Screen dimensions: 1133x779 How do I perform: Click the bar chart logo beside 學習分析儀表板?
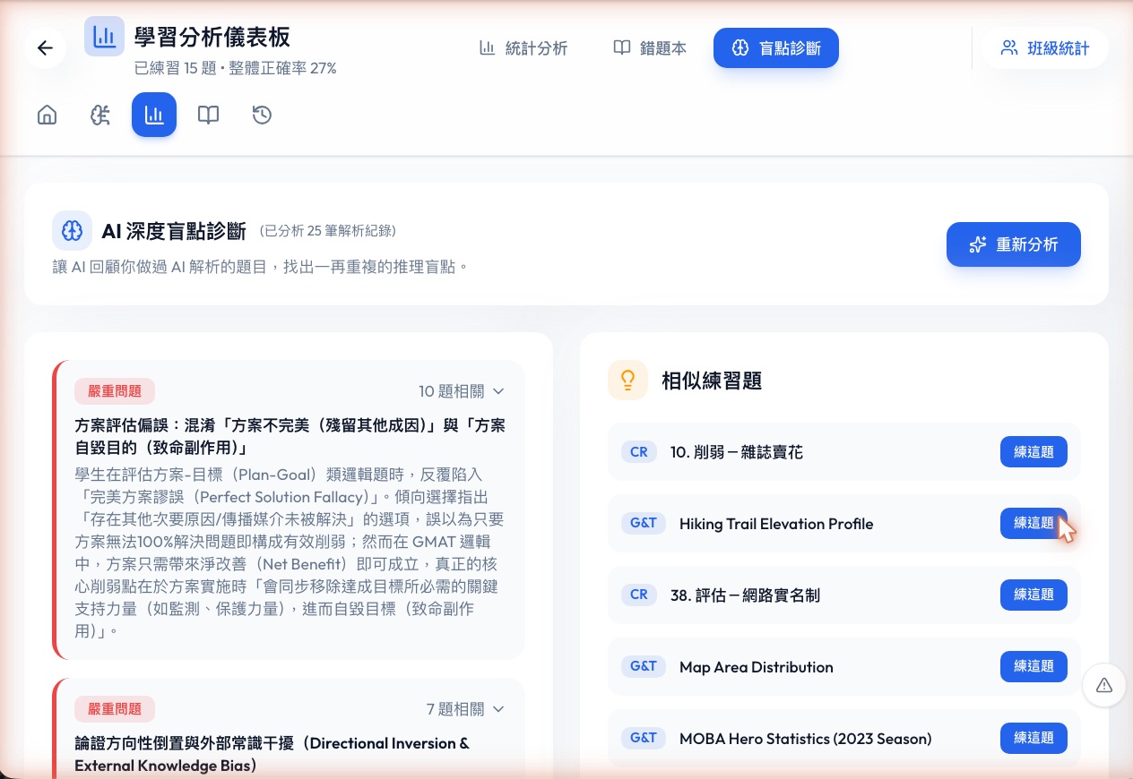click(104, 37)
